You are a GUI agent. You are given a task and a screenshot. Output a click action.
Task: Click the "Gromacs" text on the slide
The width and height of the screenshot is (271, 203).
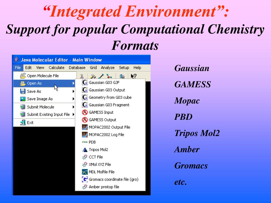tap(191, 166)
